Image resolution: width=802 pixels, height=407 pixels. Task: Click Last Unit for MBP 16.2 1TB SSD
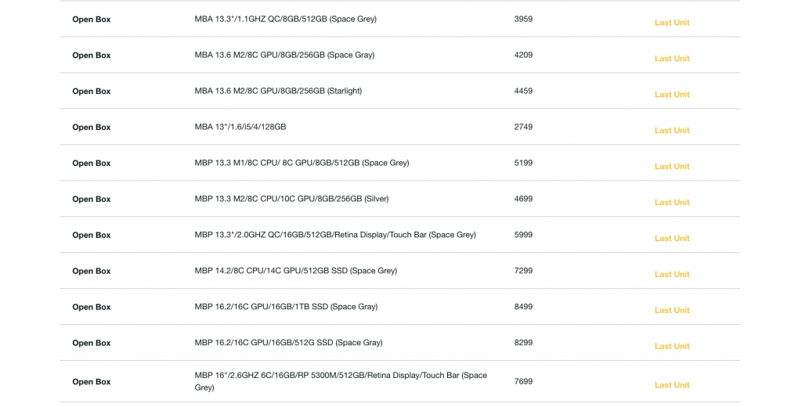672,311
